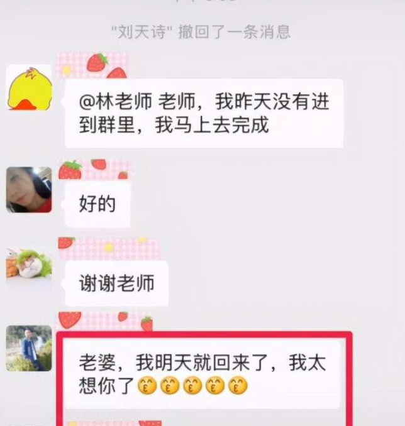Click strawberry name tag above 好的 bubble
Image resolution: width=405 pixels, height=426 pixels.
pos(94,170)
